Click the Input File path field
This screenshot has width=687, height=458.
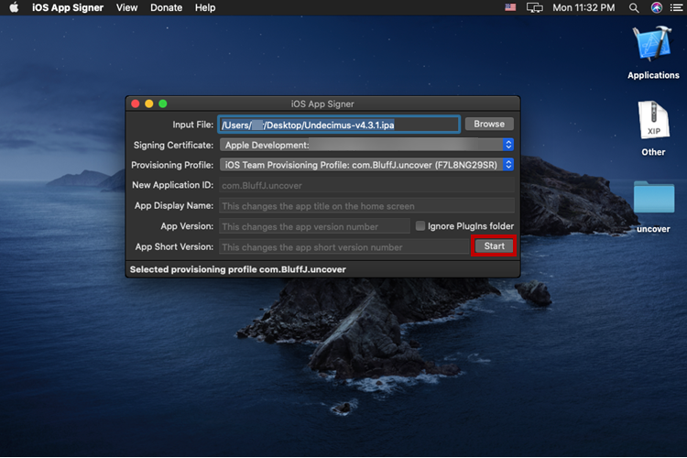coord(339,125)
